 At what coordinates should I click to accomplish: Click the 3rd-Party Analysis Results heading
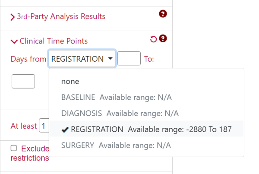click(x=61, y=16)
